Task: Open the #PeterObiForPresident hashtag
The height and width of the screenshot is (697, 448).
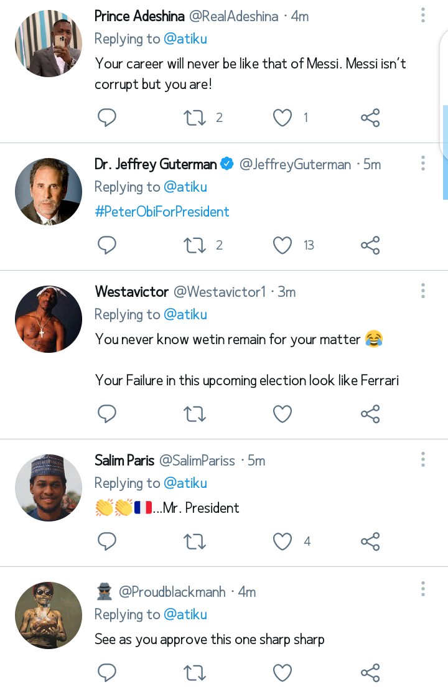Action: tap(162, 212)
